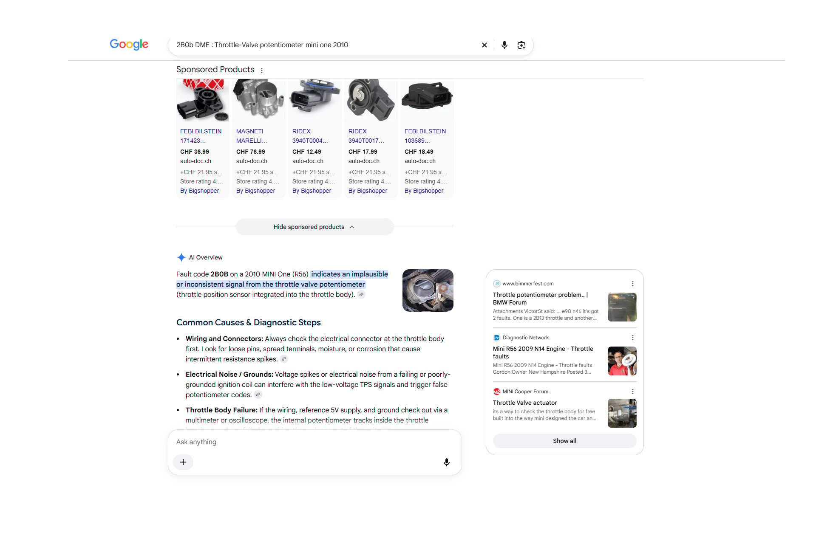The height and width of the screenshot is (547, 816).
Task: Open the source link icon after throttle body sentence
Action: pyautogui.click(x=361, y=295)
